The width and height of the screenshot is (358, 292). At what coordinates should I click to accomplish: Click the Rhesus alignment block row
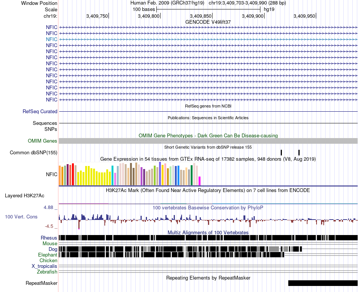coord(208,238)
